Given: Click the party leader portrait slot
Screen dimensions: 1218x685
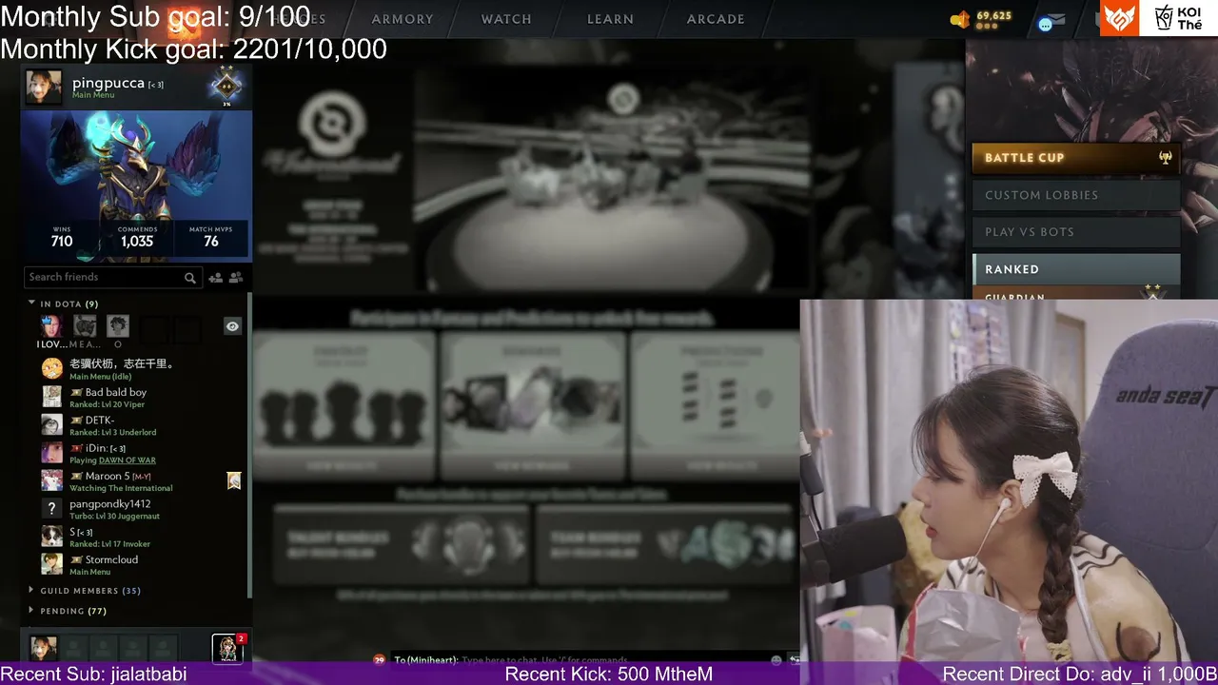Looking at the screenshot, I should 44,648.
